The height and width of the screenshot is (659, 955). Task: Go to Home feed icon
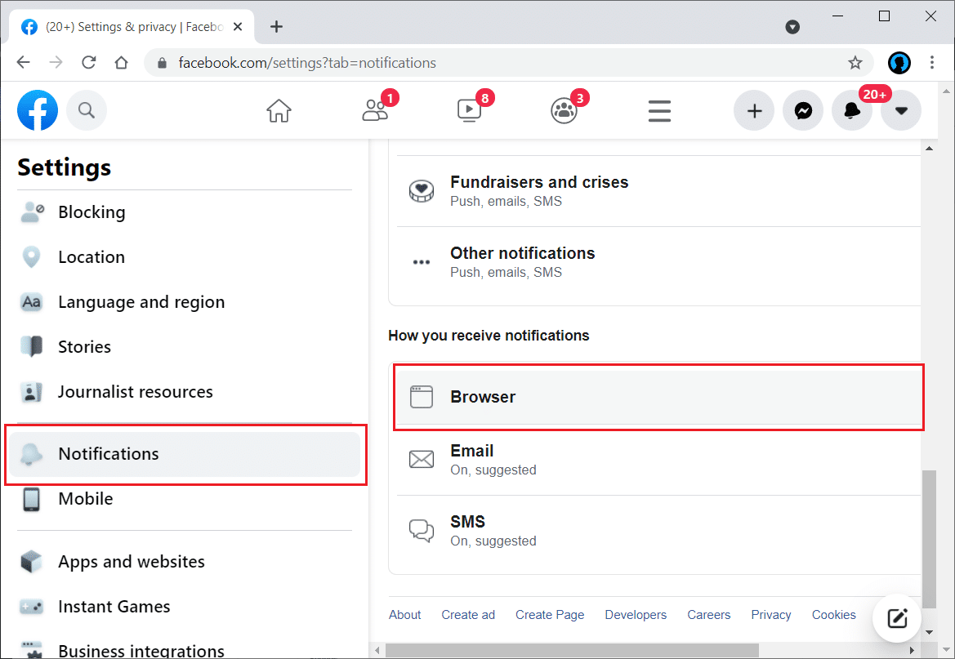click(x=279, y=110)
